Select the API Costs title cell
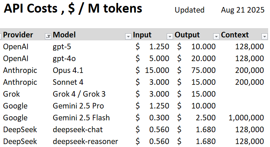The height and width of the screenshot is (147, 270). [73, 9]
